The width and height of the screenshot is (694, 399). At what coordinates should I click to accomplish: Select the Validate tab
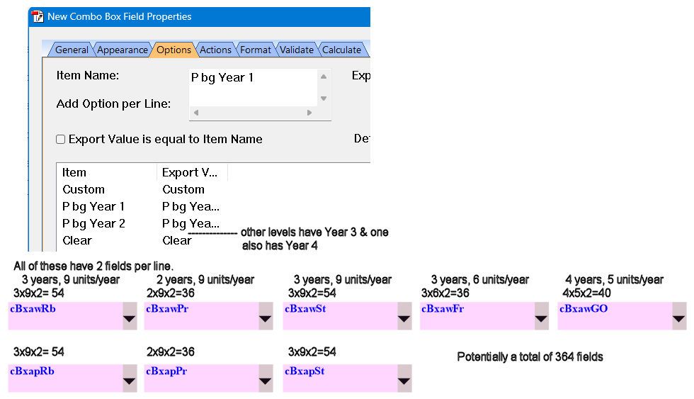296,50
